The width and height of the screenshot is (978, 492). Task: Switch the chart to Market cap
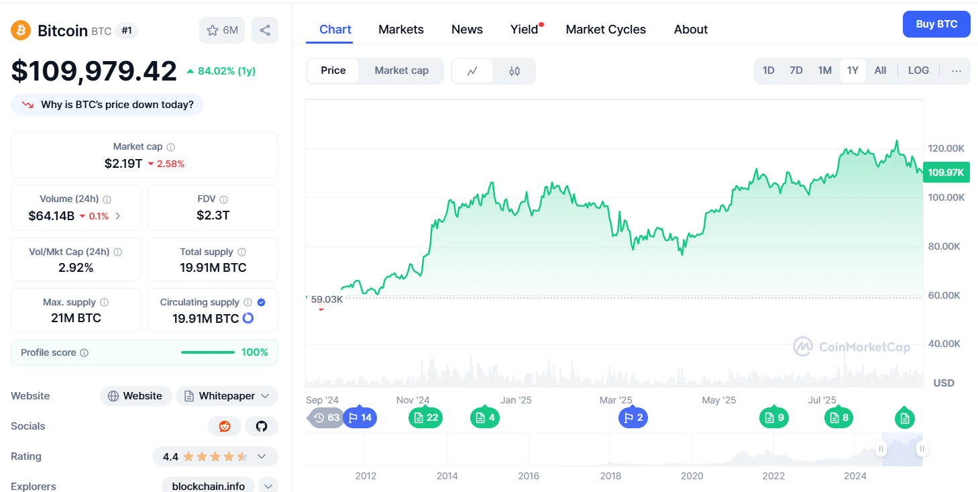coord(401,70)
